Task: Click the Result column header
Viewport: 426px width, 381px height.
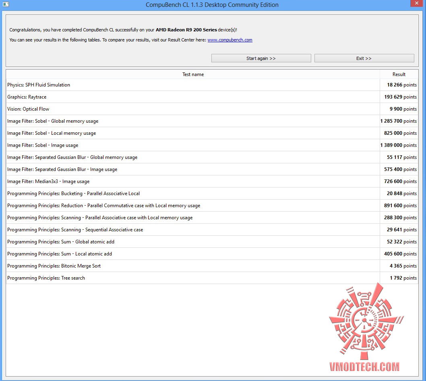Action: pos(399,74)
